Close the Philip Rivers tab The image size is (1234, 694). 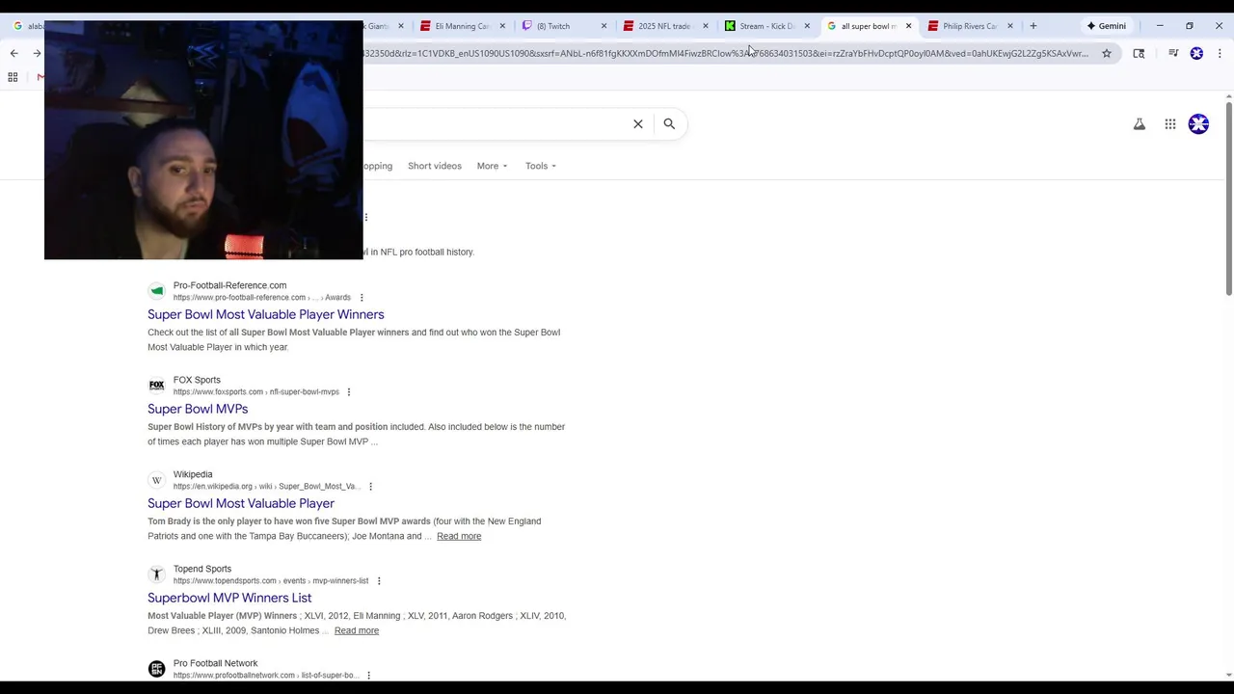[x=1010, y=26]
